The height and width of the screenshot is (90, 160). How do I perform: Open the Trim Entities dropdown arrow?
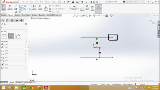[34, 12]
